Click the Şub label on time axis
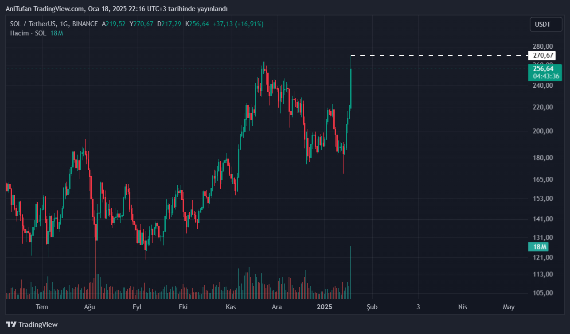Viewport: 570px width, 334px height. pos(372,307)
